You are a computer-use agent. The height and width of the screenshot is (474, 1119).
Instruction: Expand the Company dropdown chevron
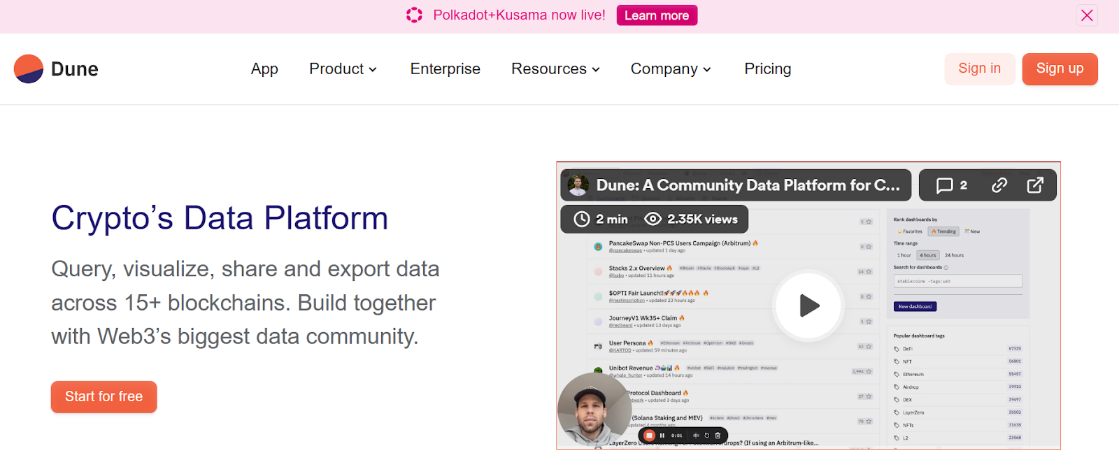[x=707, y=69]
